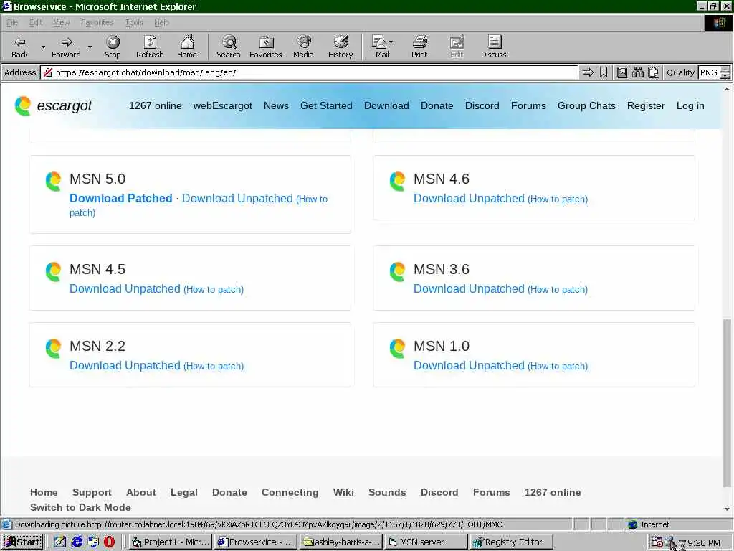Click into the Address bar URL field
Screen dimensions: 734x551
pyautogui.click(x=309, y=72)
